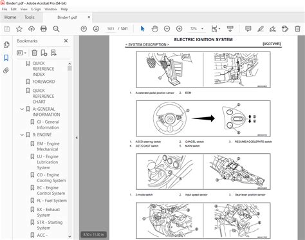Open the Window menu
The image size is (305, 240).
point(51,9)
